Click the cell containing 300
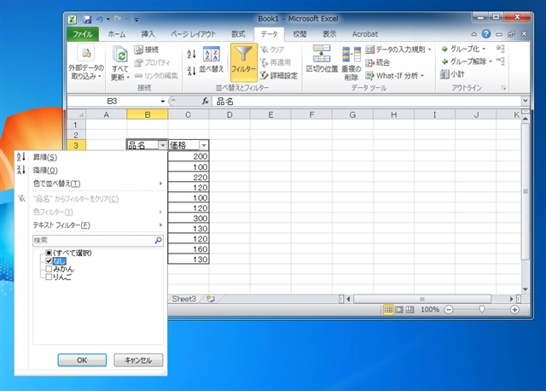 click(189, 219)
